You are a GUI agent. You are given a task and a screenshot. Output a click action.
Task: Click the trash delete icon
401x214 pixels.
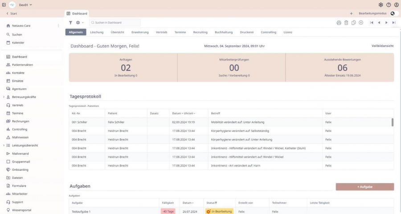346,22
